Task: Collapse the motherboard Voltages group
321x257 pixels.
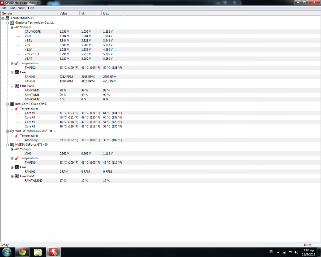Action: pos(12,27)
